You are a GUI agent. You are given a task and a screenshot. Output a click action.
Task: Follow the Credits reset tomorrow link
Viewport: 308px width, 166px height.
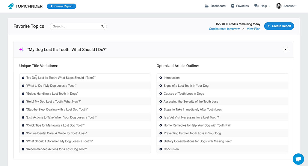224,29
